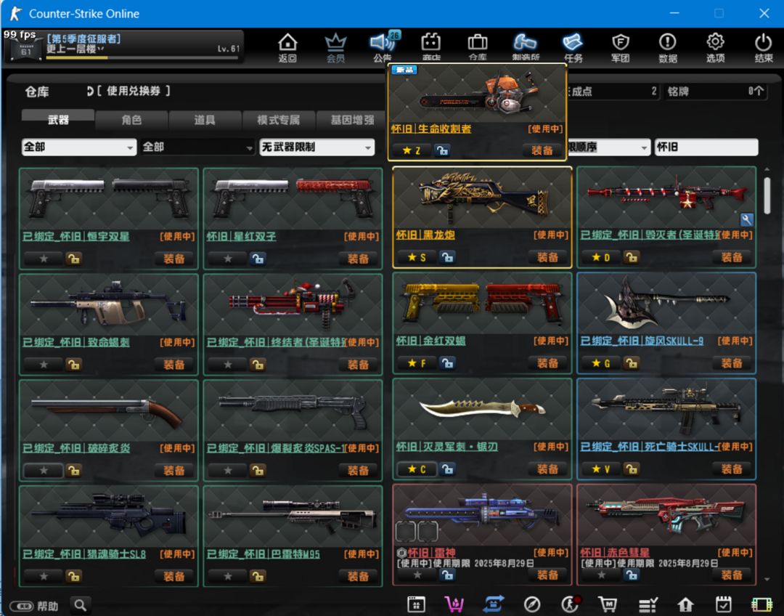Toggle favorite star on 恒宇双星

[44, 259]
